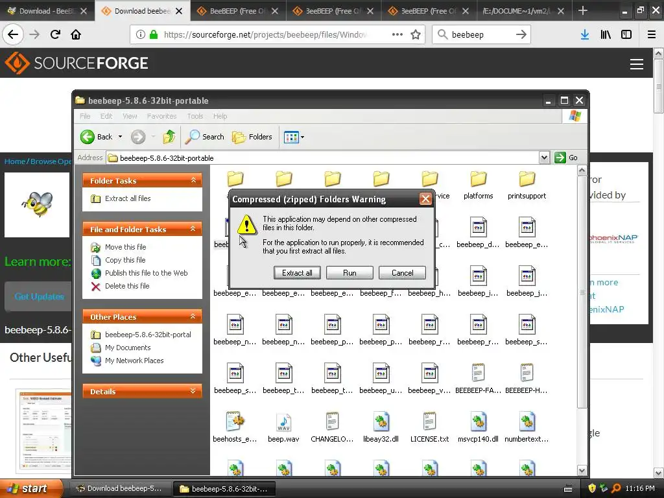
Task: Open Search in Explorer toolbar
Action: tap(205, 137)
